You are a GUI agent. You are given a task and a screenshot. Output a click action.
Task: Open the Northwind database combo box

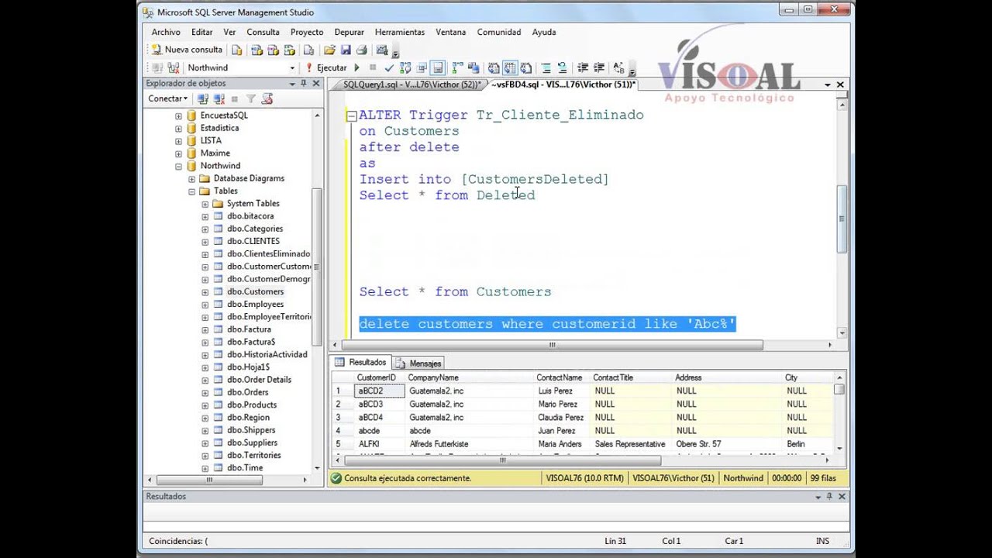click(241, 67)
